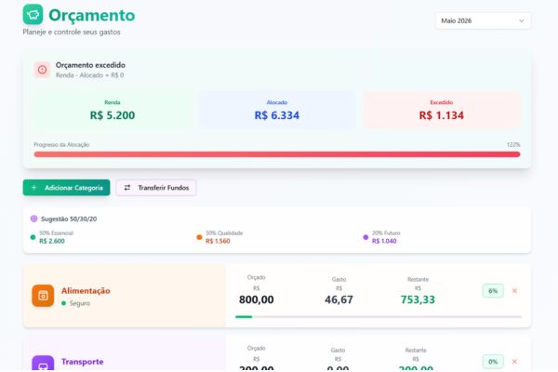Delete the Alimentação category with the X
558x372 pixels.
[x=514, y=291]
